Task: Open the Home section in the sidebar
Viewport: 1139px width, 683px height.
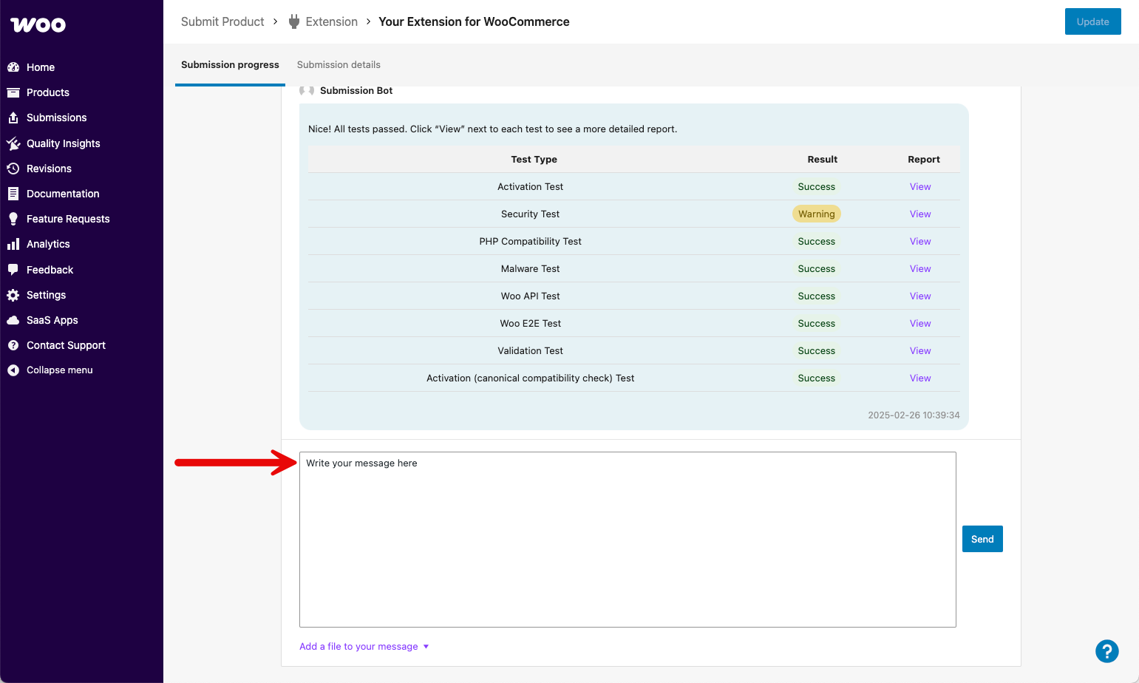Action: click(x=41, y=67)
